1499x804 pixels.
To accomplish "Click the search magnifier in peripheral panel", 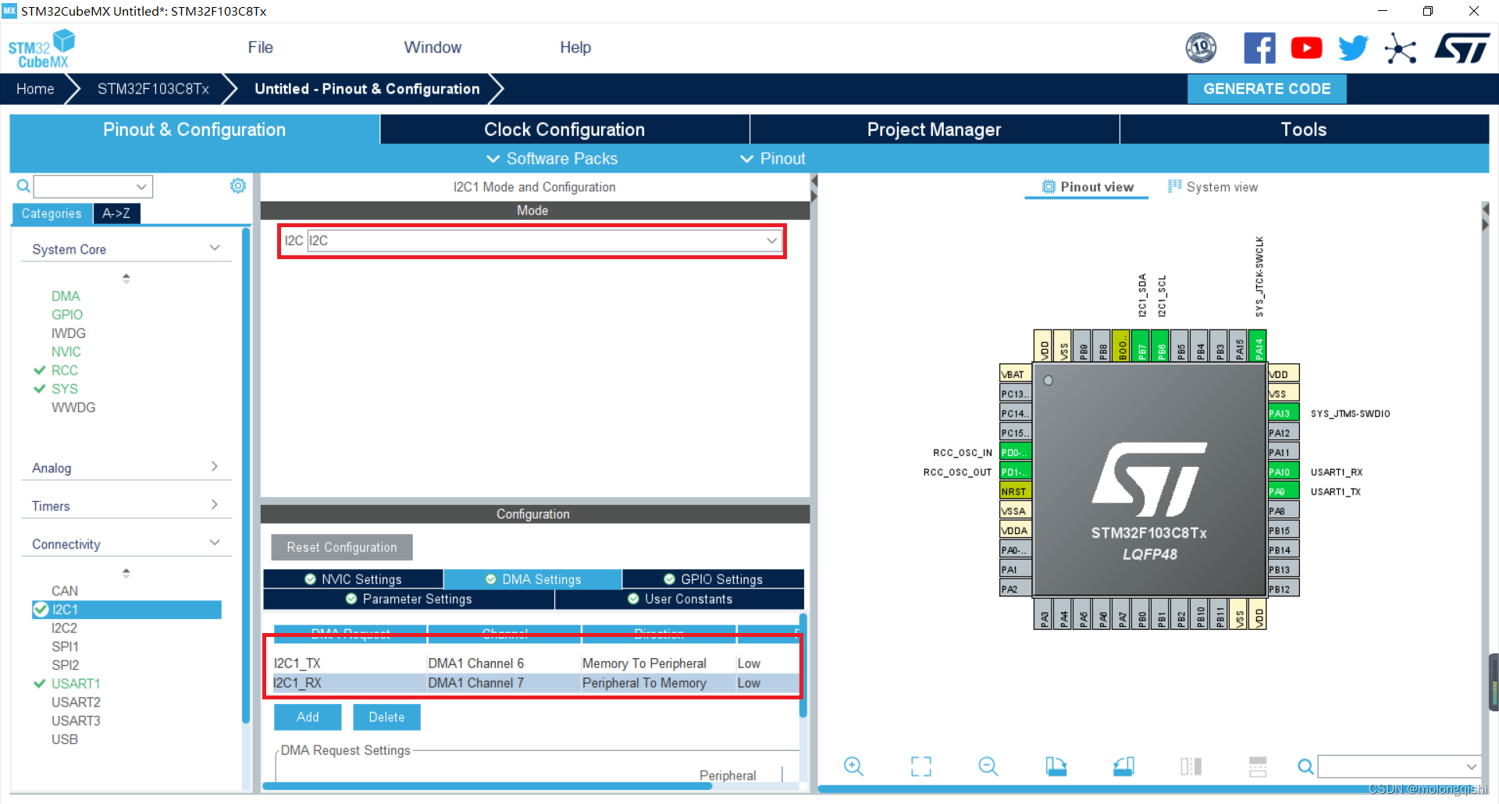I will pyautogui.click(x=23, y=186).
